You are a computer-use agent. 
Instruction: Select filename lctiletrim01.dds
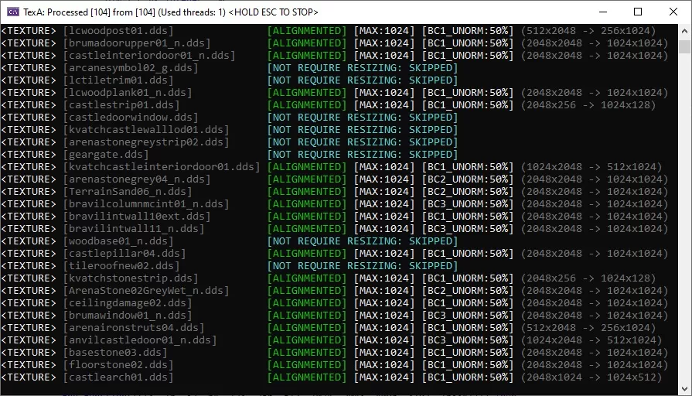[x=118, y=80]
